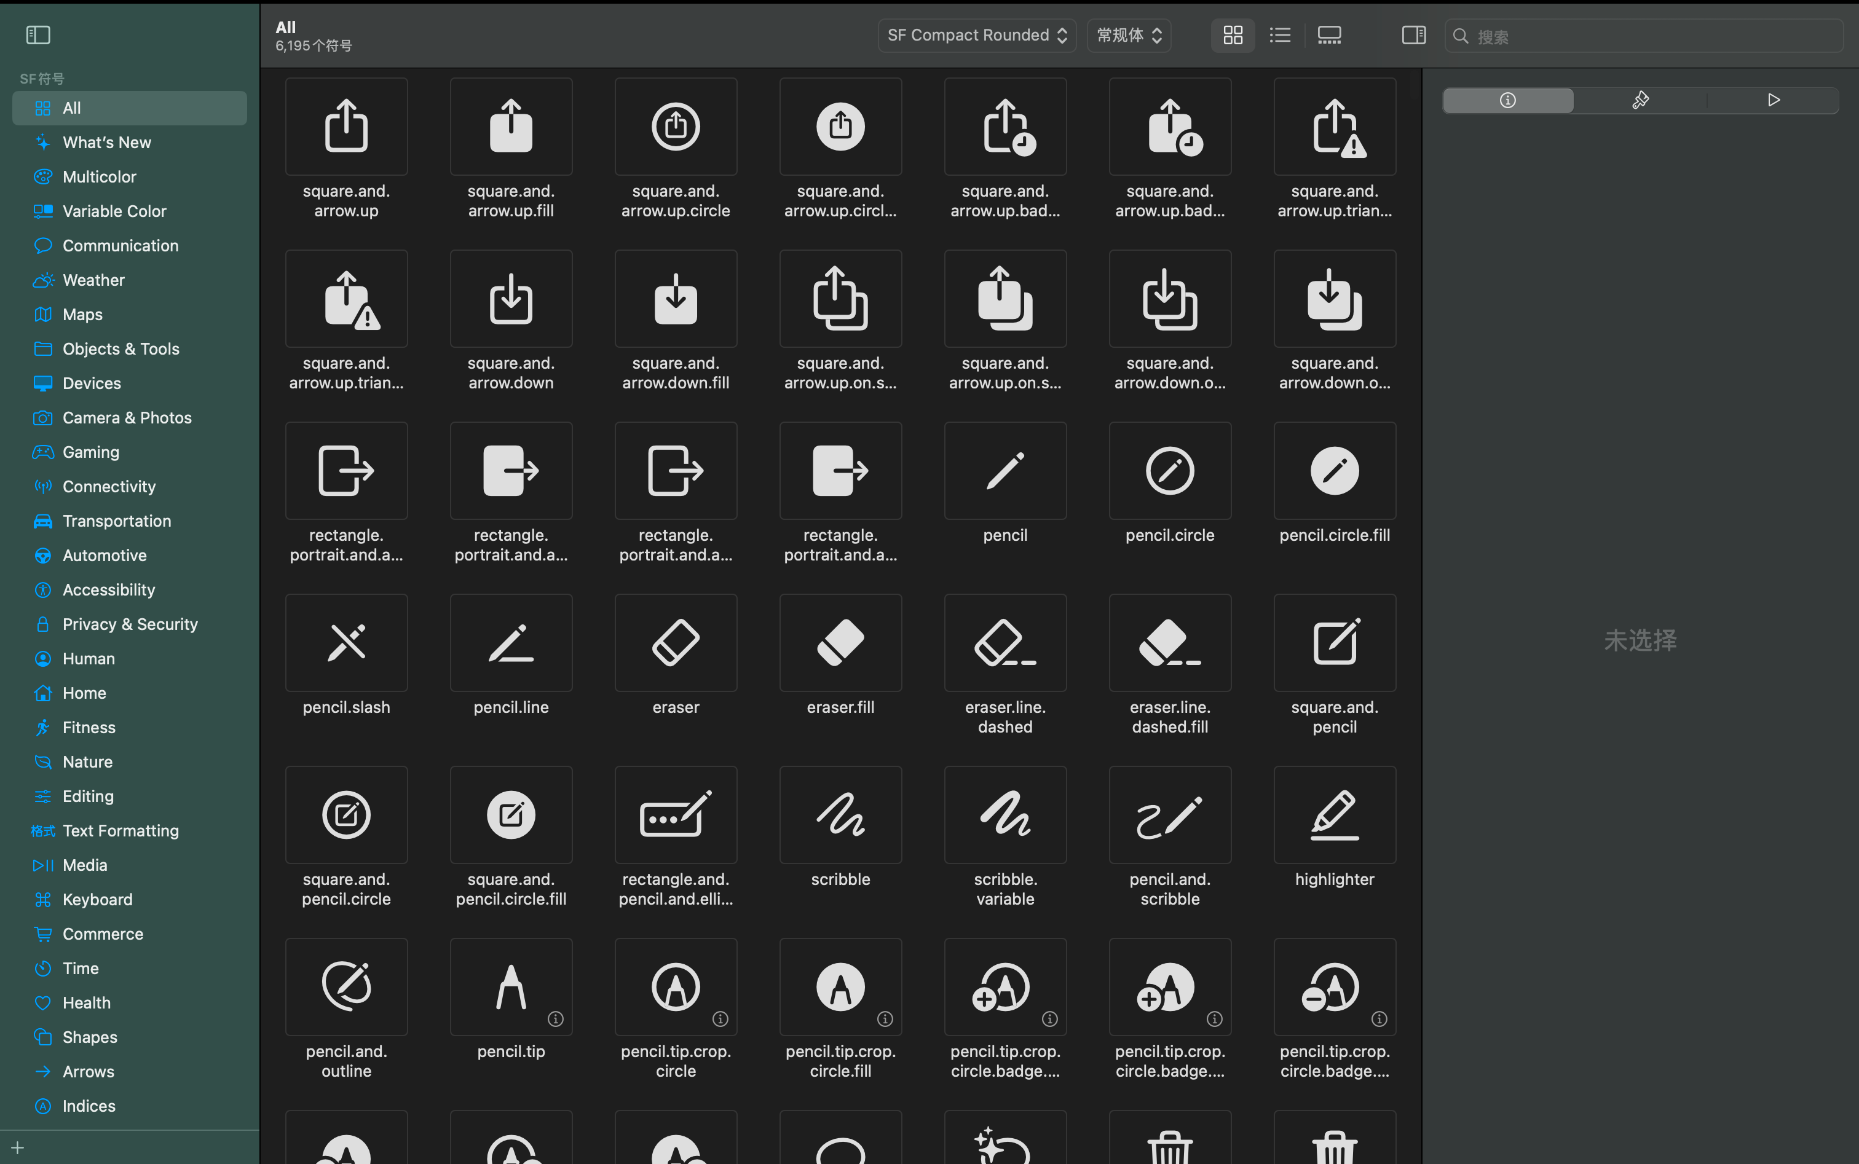Select the plain pencil symbol
The width and height of the screenshot is (1859, 1164).
pyautogui.click(x=1006, y=470)
